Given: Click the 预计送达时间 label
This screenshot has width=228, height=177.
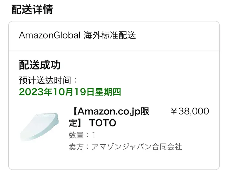Looking at the screenshot, I should point(46,80).
